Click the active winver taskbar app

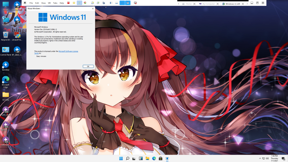tap(167, 159)
